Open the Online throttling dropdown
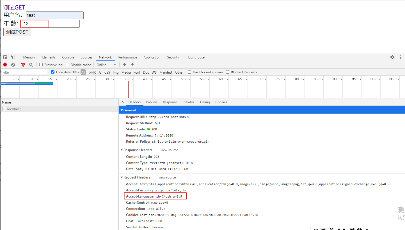 106,65
